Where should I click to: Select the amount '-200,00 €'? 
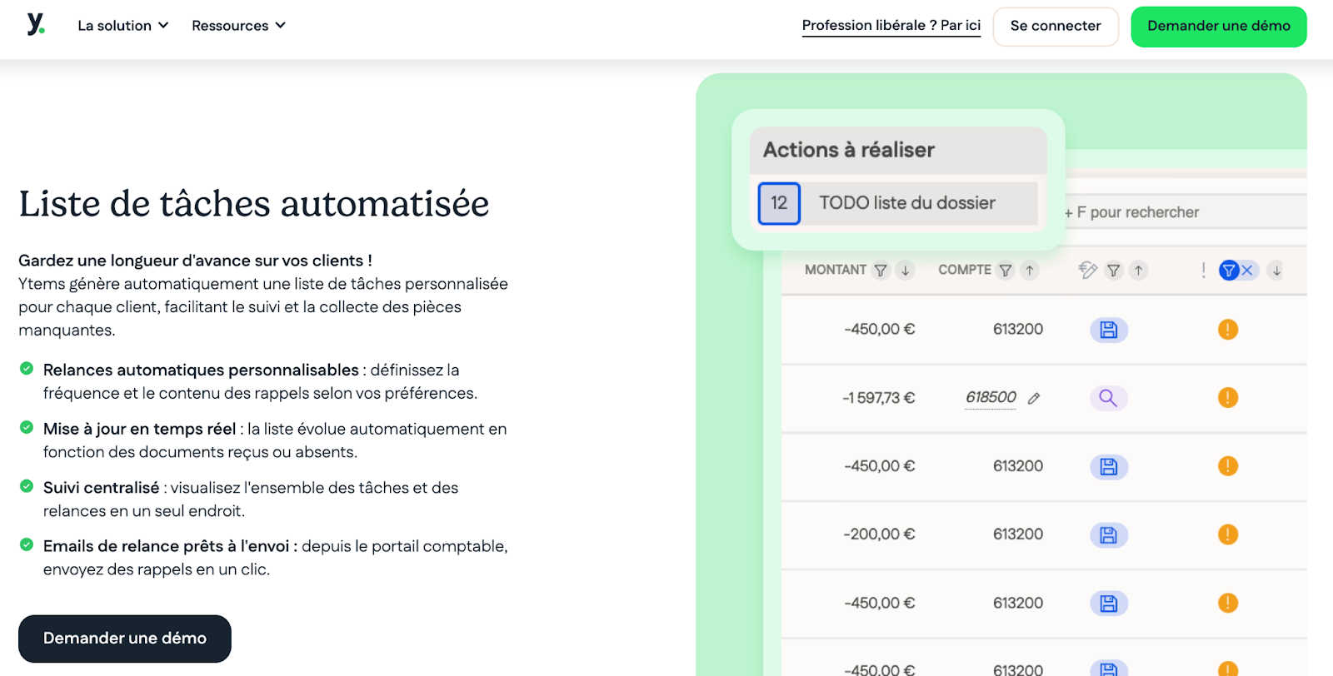click(x=879, y=534)
